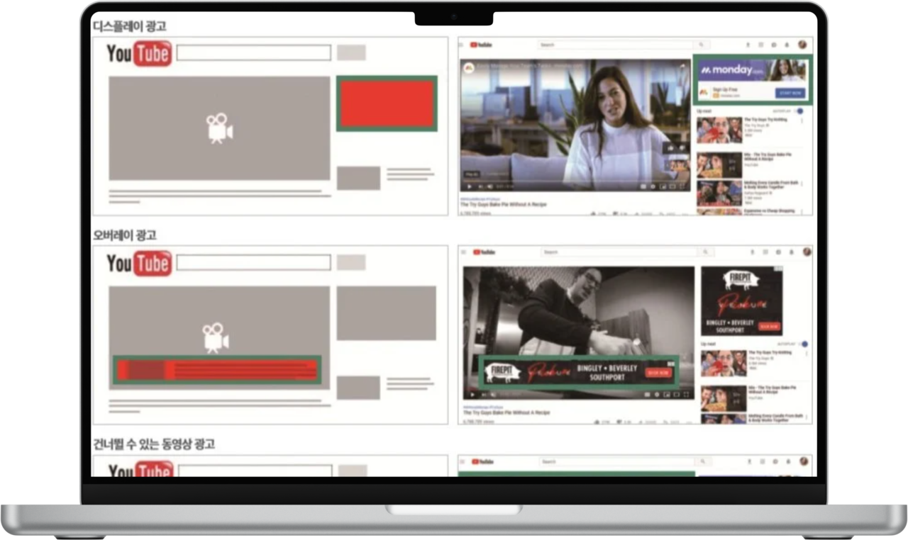908x540 pixels.
Task: Open notifications bell in Firepit ad screenshot
Action: click(x=791, y=252)
